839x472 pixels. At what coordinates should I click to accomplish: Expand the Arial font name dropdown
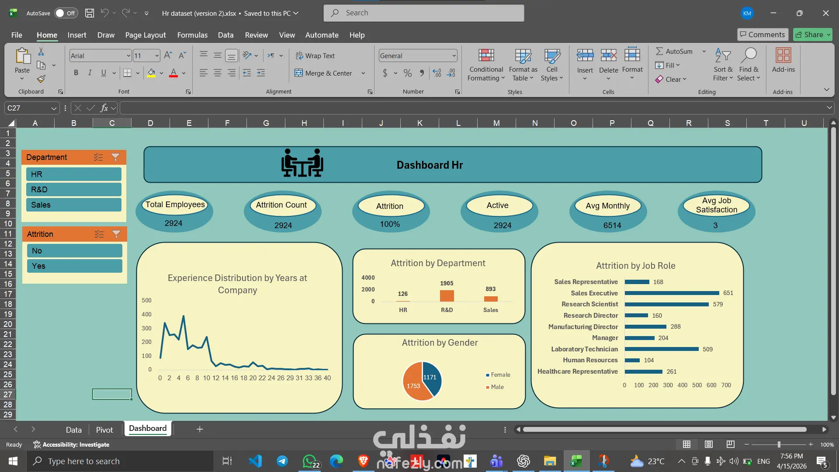128,56
